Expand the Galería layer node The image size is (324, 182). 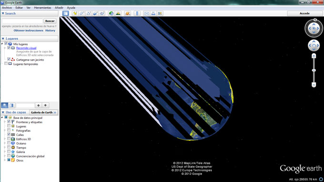pyautogui.click(x=5, y=152)
